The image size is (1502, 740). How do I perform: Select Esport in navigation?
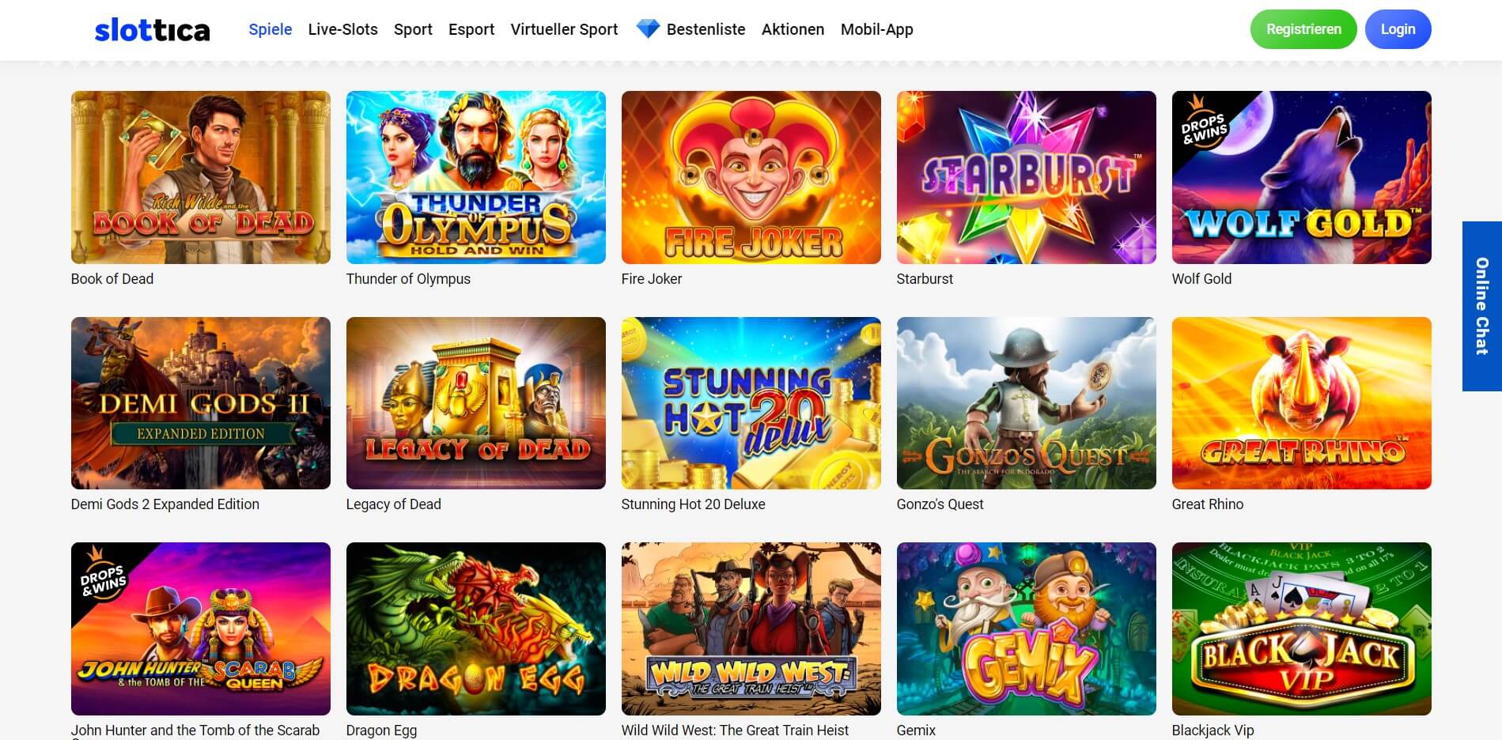coord(471,29)
